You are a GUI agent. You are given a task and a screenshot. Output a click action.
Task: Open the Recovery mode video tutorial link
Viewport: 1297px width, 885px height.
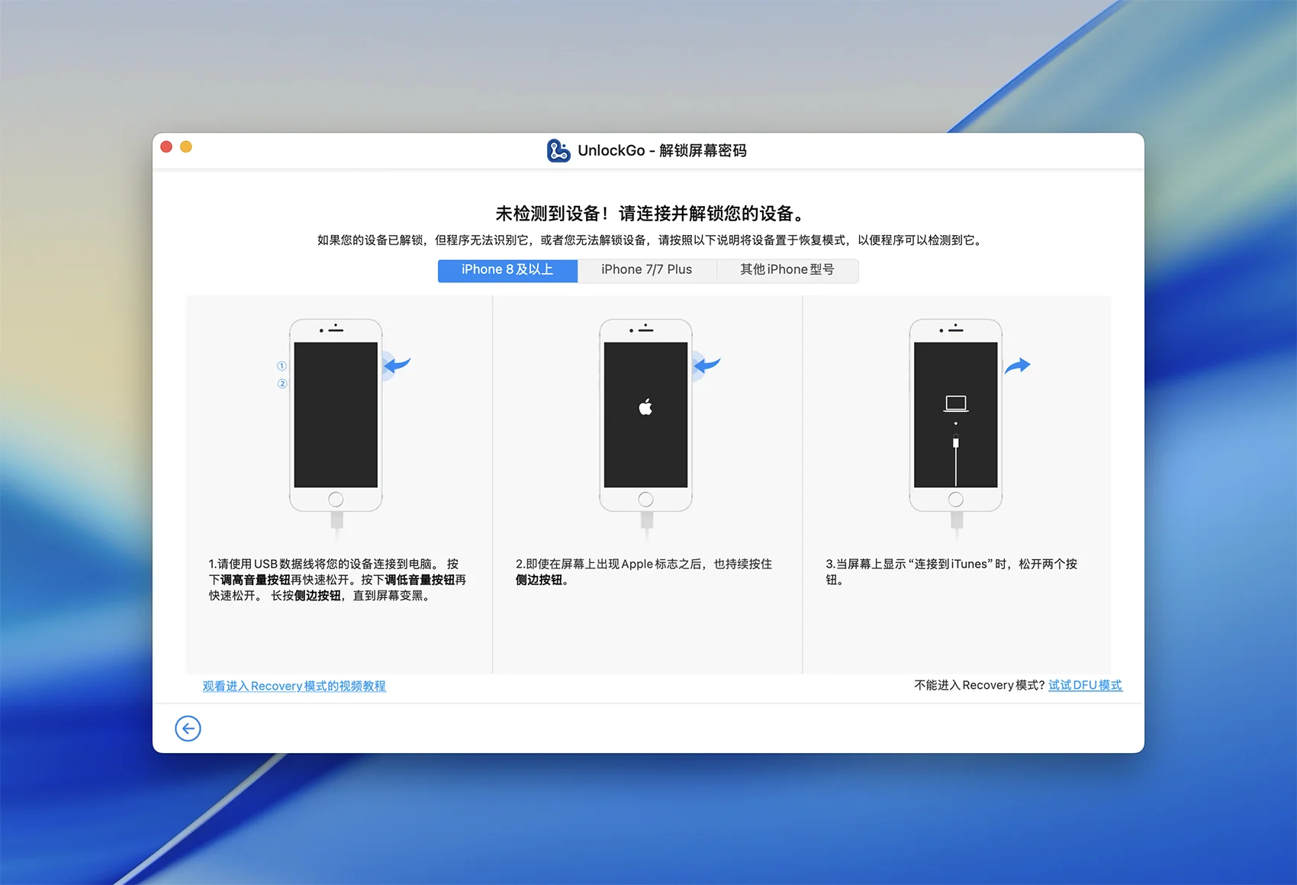coord(294,686)
